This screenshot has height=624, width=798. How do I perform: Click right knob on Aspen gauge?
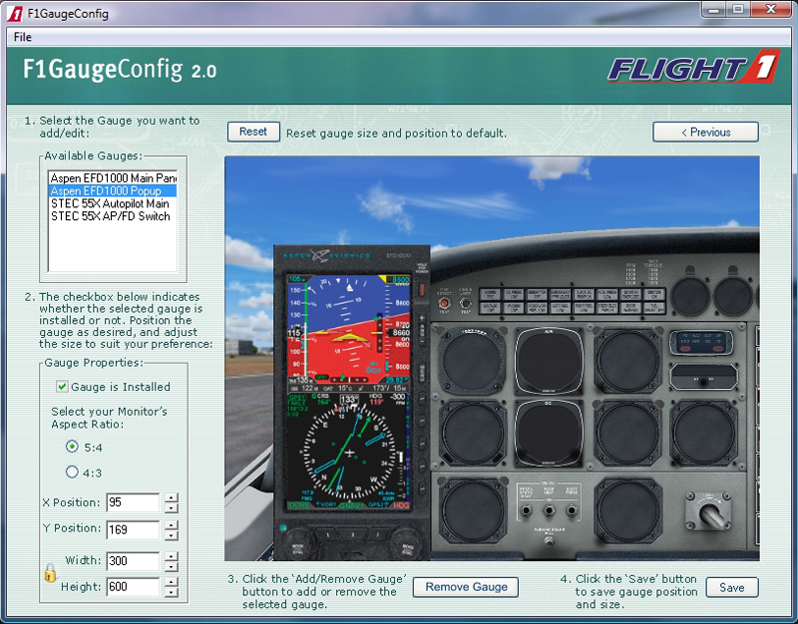pos(407,544)
